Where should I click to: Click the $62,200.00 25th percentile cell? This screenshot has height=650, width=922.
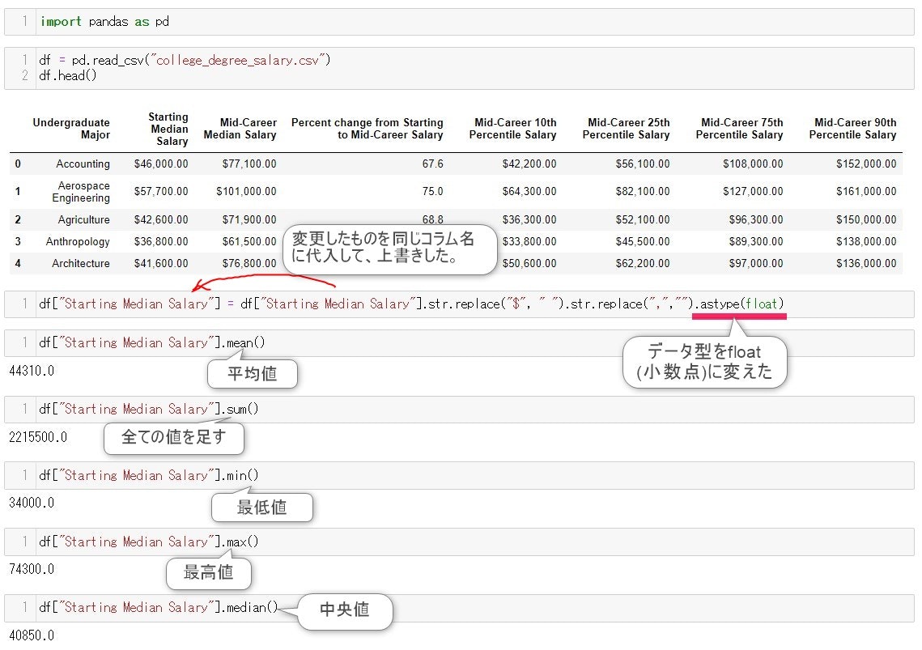pos(643,264)
